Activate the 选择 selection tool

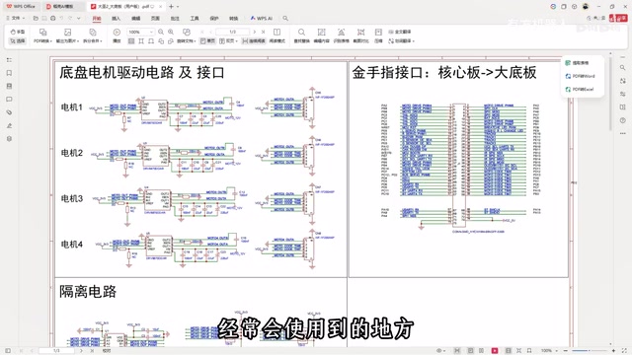pos(18,41)
